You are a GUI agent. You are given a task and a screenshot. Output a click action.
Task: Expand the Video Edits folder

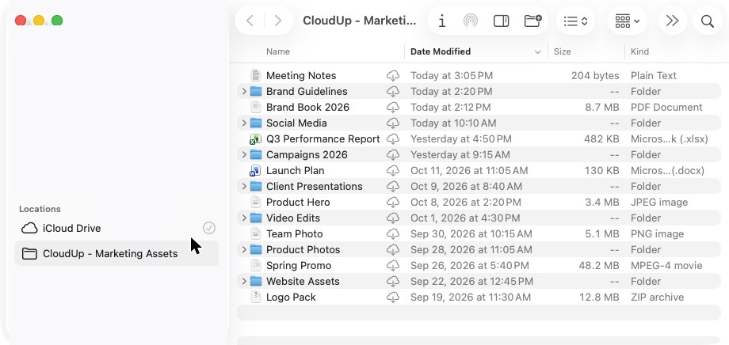(x=244, y=218)
